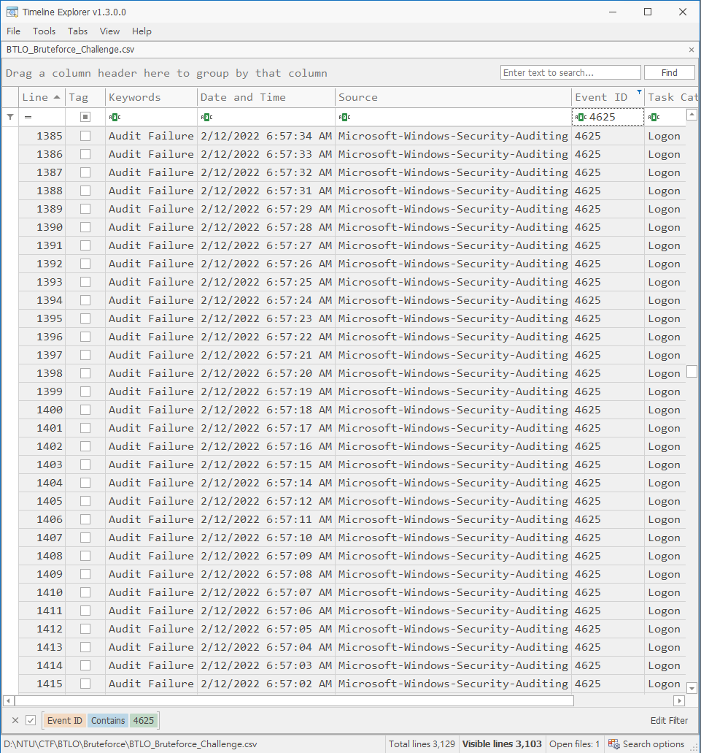Open the Help menu
701x753 pixels.
[x=142, y=31]
